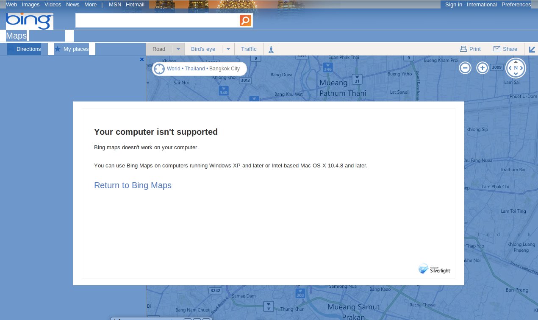Screen dimensions: 538x320
Task: Zoom out using the minus button
Action: [x=465, y=68]
